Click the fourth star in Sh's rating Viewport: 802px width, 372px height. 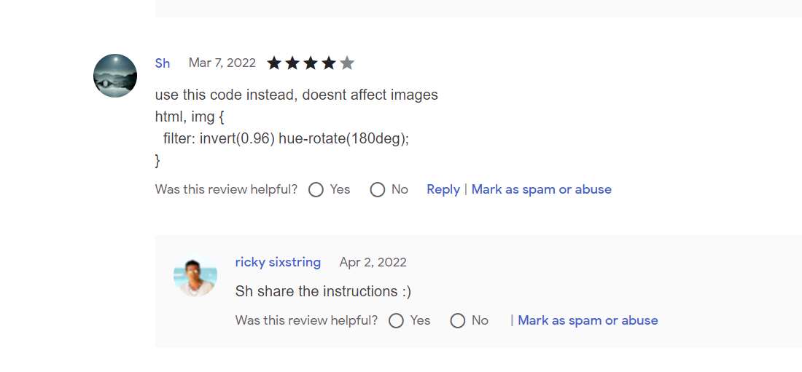[329, 63]
